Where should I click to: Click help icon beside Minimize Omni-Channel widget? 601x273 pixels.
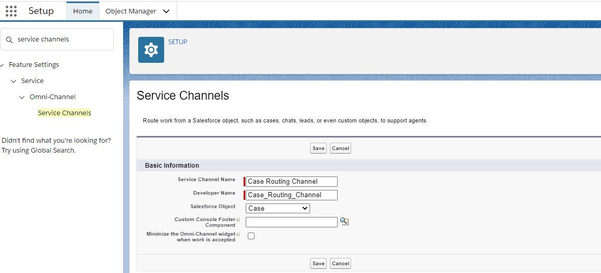pyautogui.click(x=238, y=234)
